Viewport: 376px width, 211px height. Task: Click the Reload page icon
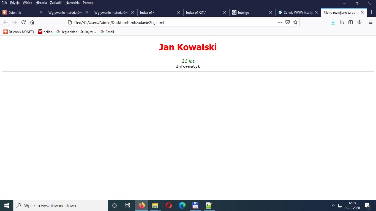click(x=23, y=22)
